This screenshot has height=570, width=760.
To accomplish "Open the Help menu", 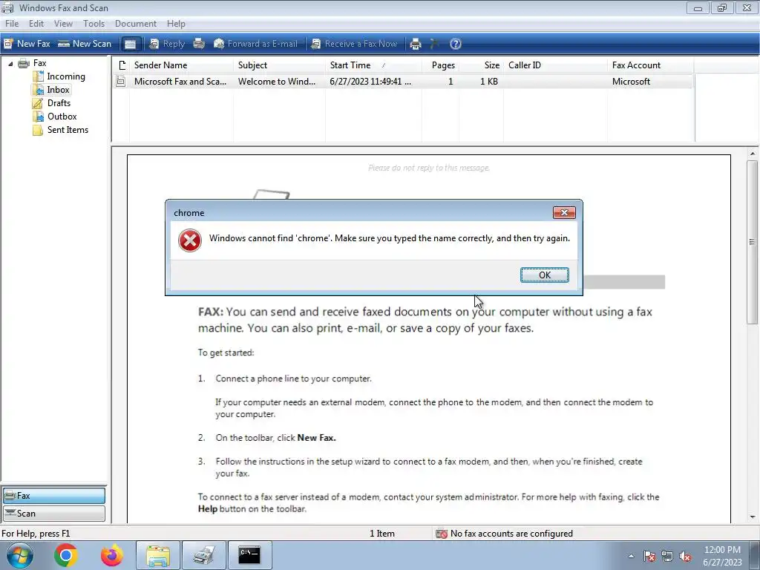I will tap(176, 24).
